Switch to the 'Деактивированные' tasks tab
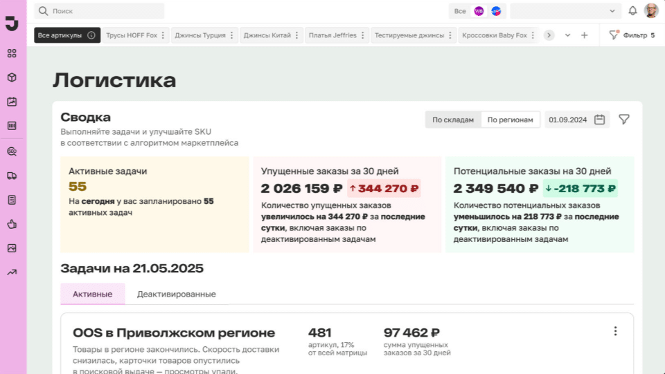Screen dimensions: 665x374 pos(177,294)
